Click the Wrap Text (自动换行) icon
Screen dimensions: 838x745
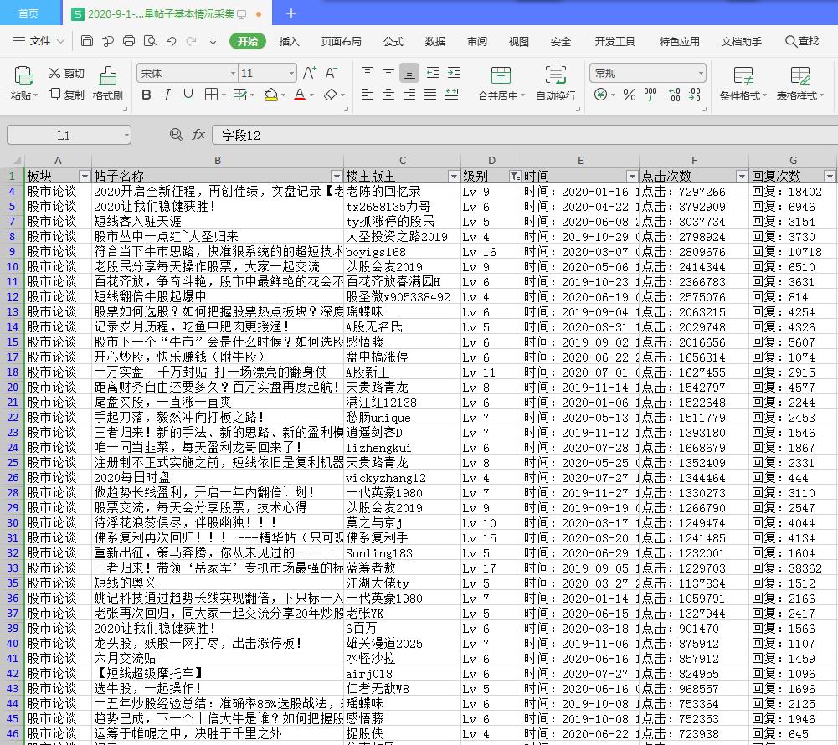tap(555, 75)
